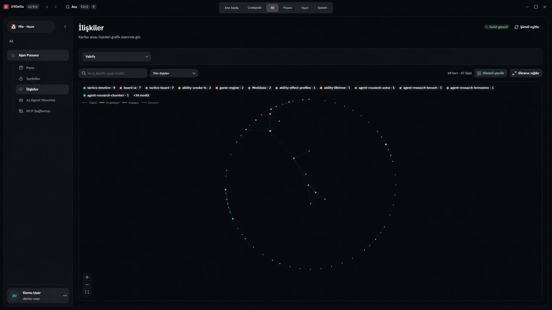552x310 pixels.
Task: Open Demo User options menu
Action: click(65, 296)
